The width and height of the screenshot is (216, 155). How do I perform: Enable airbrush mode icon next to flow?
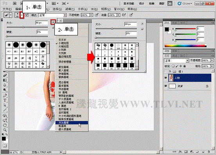(x=124, y=15)
